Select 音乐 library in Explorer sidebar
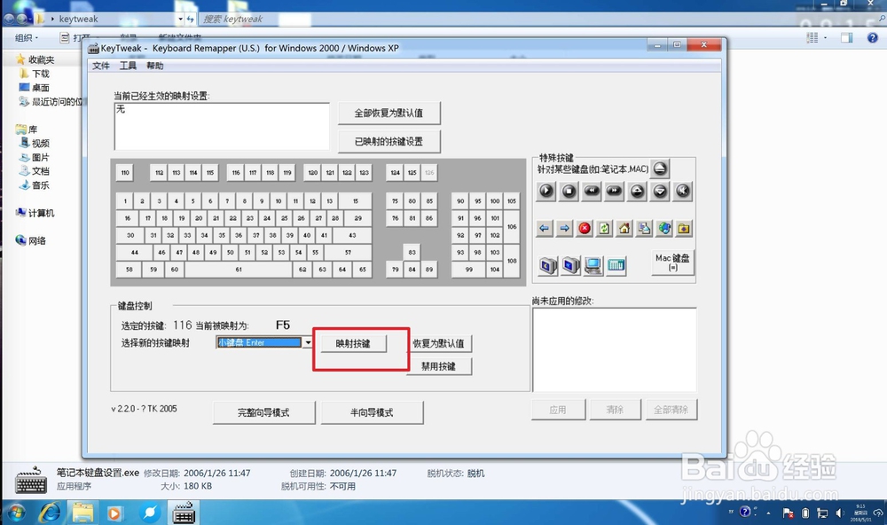887x525 pixels. (x=40, y=185)
